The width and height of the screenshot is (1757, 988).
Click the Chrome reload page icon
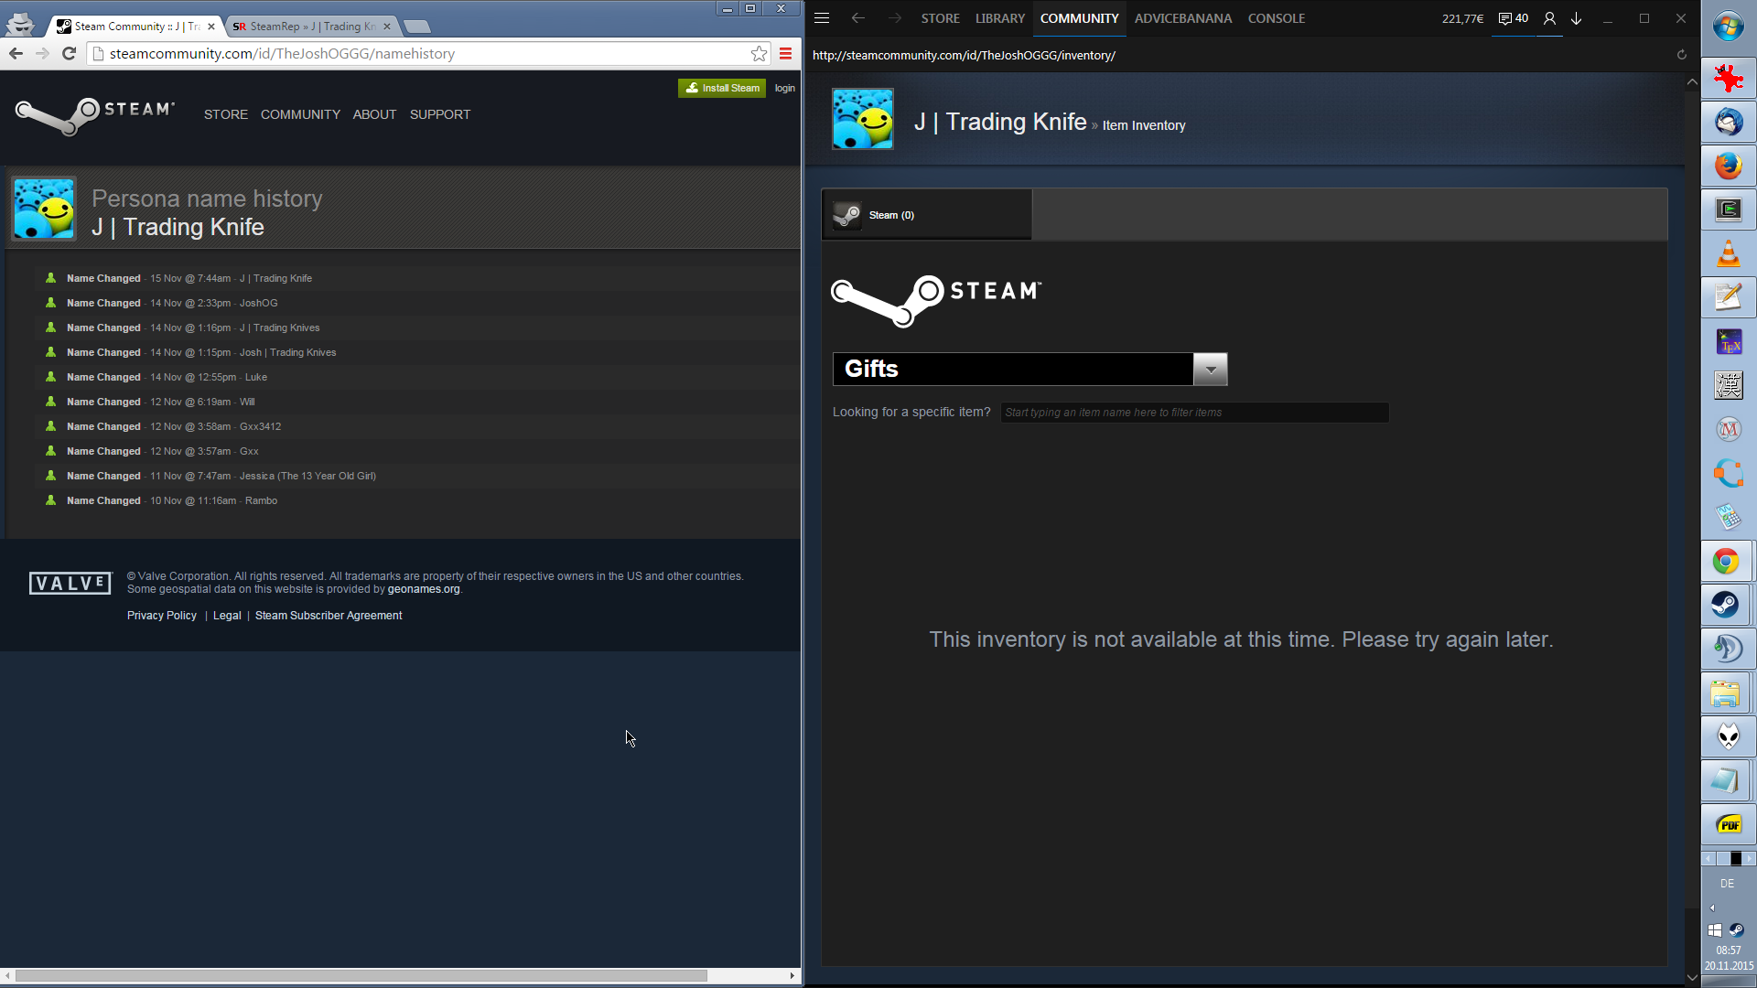[x=69, y=54]
